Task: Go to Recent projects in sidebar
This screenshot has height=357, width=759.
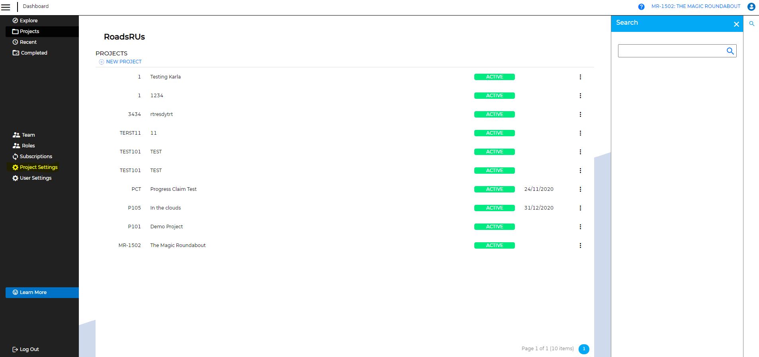Action: [x=28, y=42]
